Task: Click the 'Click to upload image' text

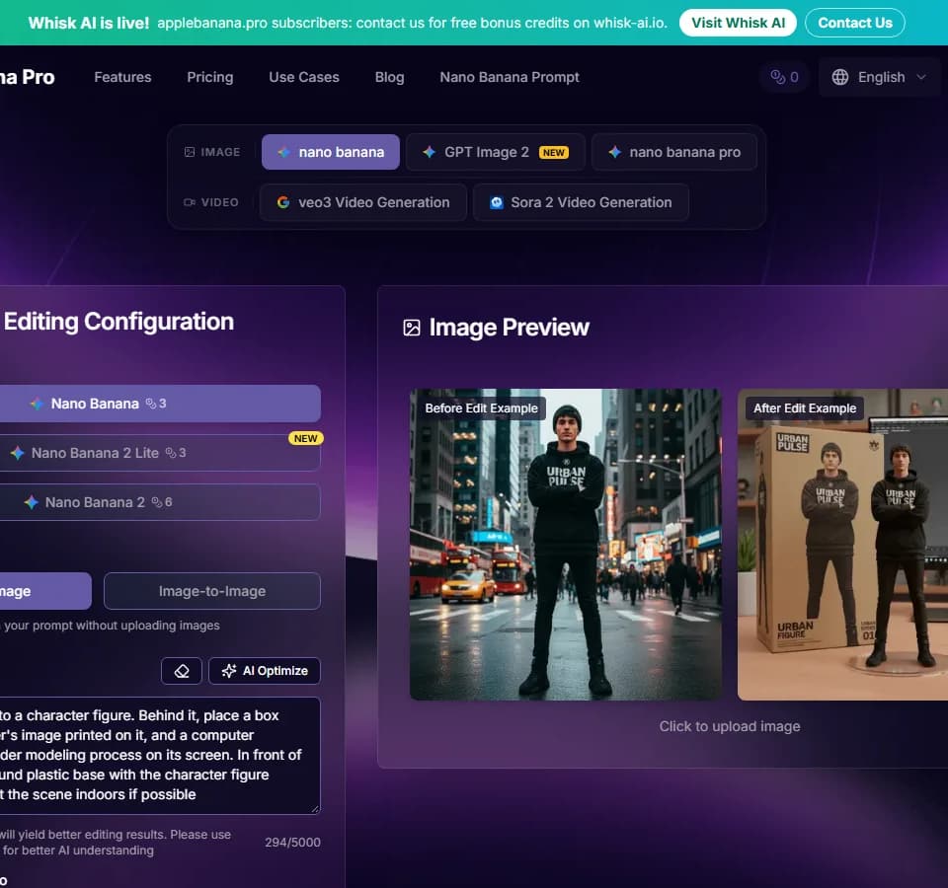Action: [730, 726]
